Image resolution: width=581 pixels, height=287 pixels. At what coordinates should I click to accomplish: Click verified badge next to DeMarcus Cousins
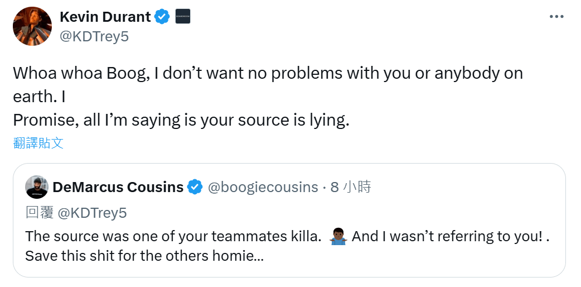point(194,188)
